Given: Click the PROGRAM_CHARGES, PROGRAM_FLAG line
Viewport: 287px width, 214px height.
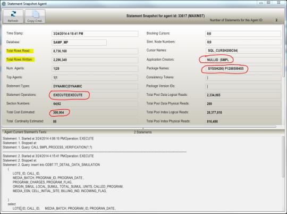Looking at the screenshot, I should tap(43, 182).
